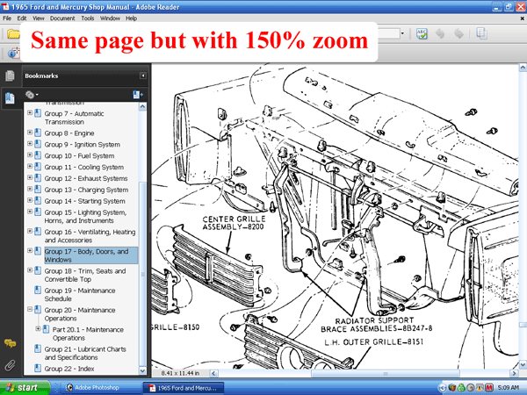
Task: Open the Comments panel speech-bubble icon
Action: [10, 343]
